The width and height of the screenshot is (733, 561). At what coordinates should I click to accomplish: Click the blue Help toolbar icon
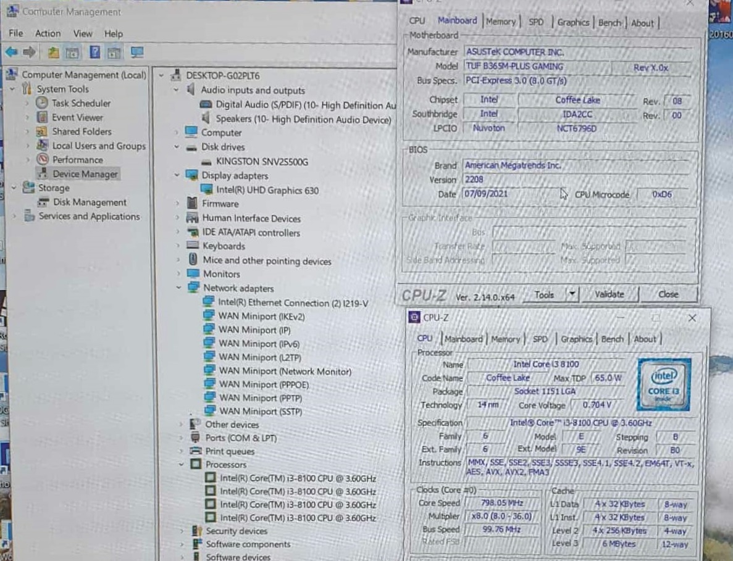(94, 52)
